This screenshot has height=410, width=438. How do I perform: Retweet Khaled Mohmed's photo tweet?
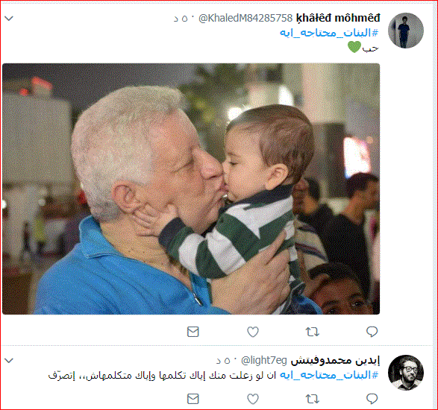(x=313, y=332)
